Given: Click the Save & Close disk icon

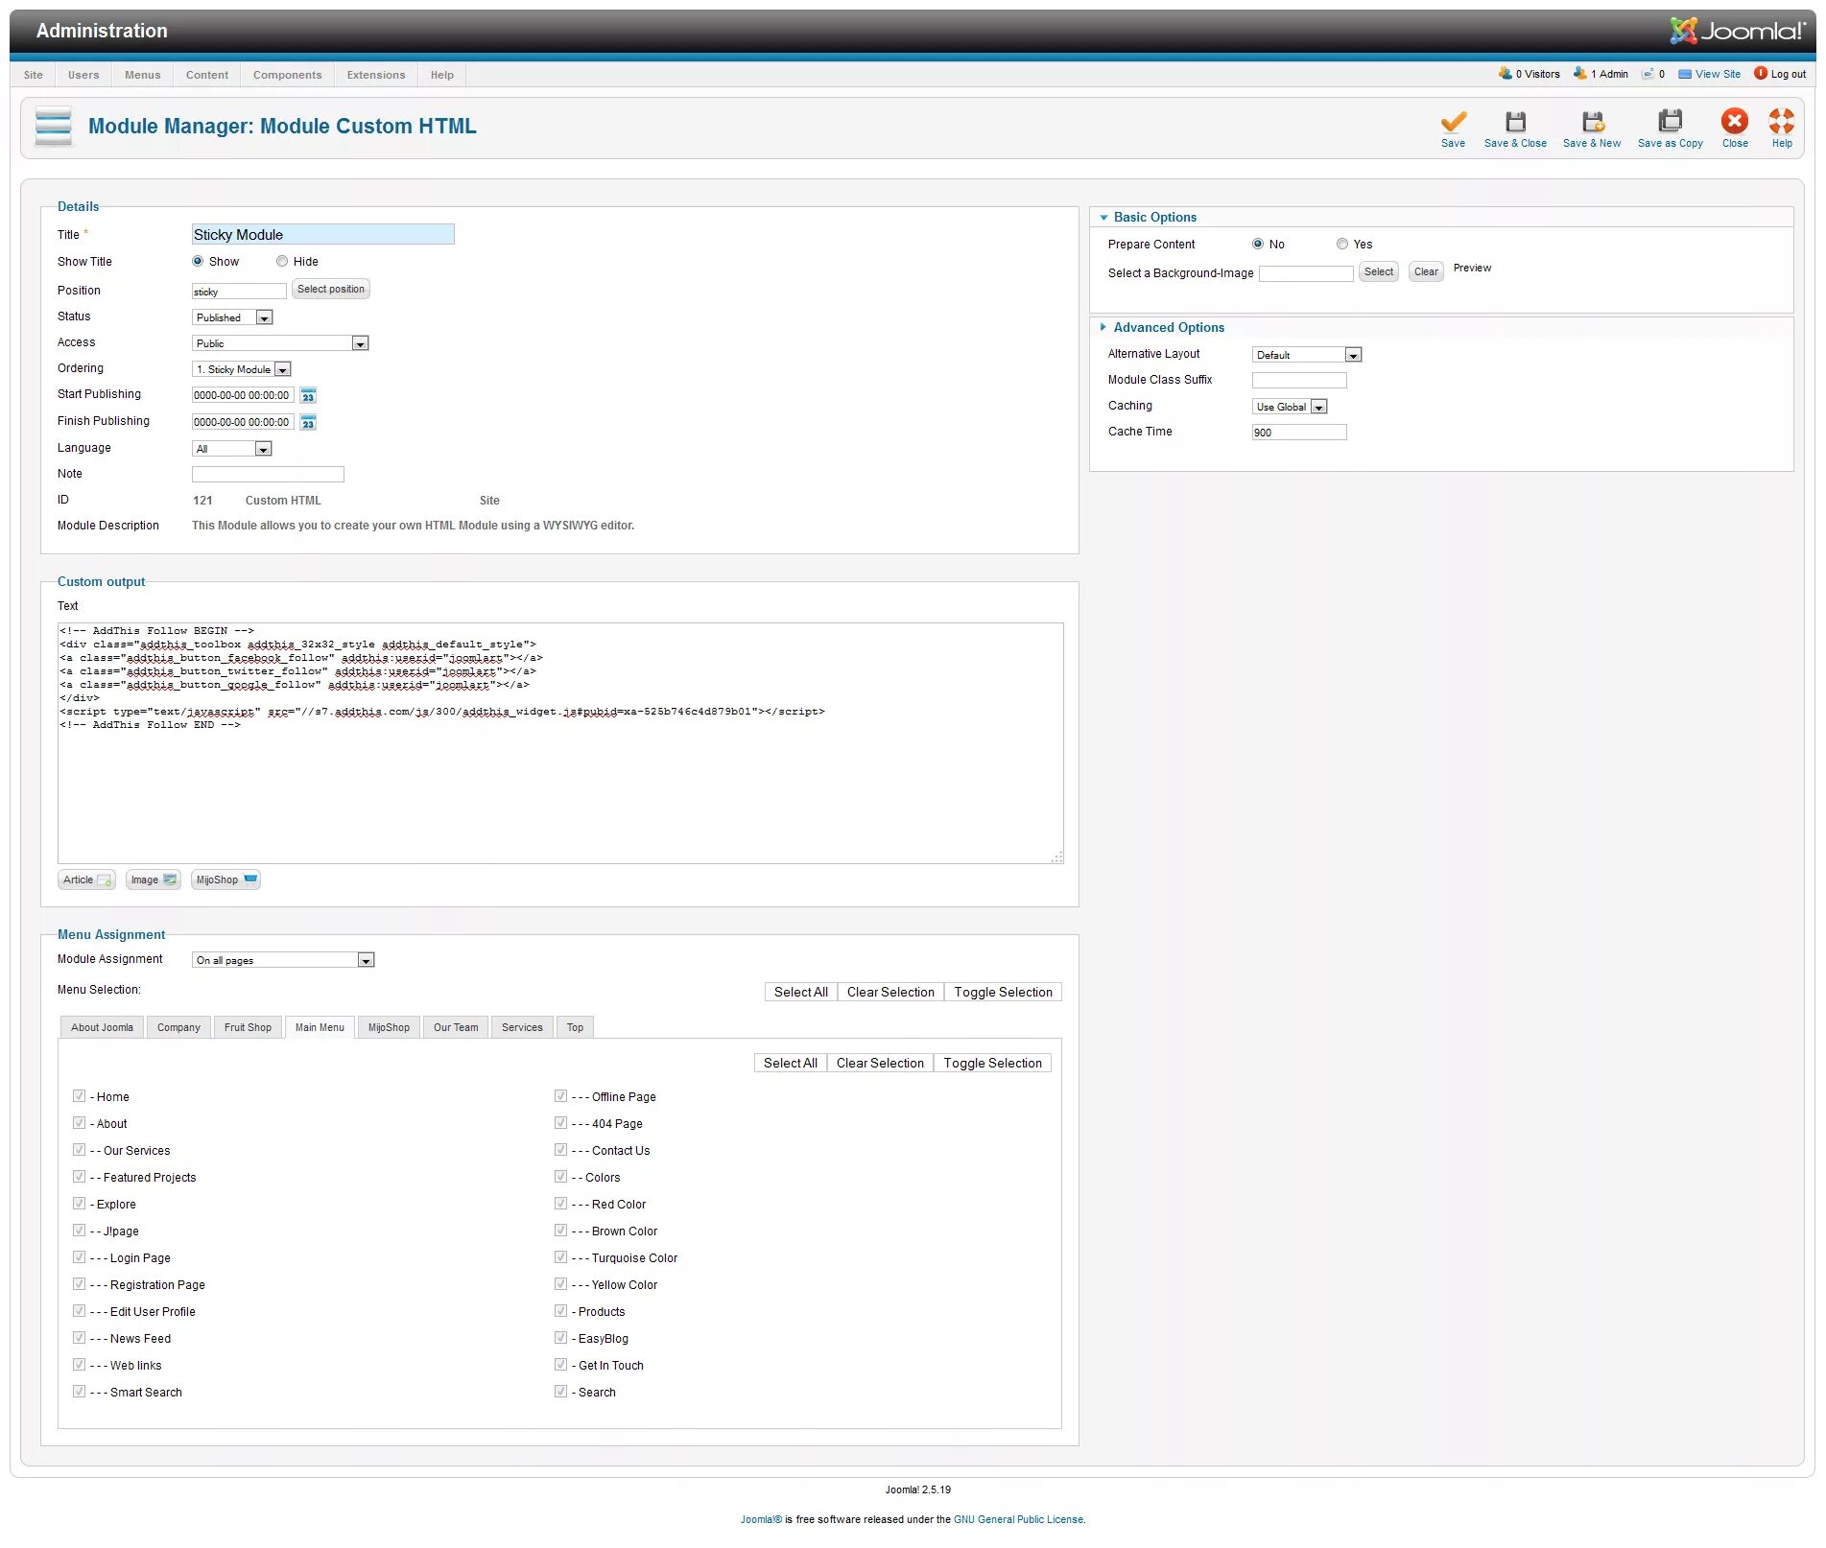Looking at the screenshot, I should point(1515,122).
